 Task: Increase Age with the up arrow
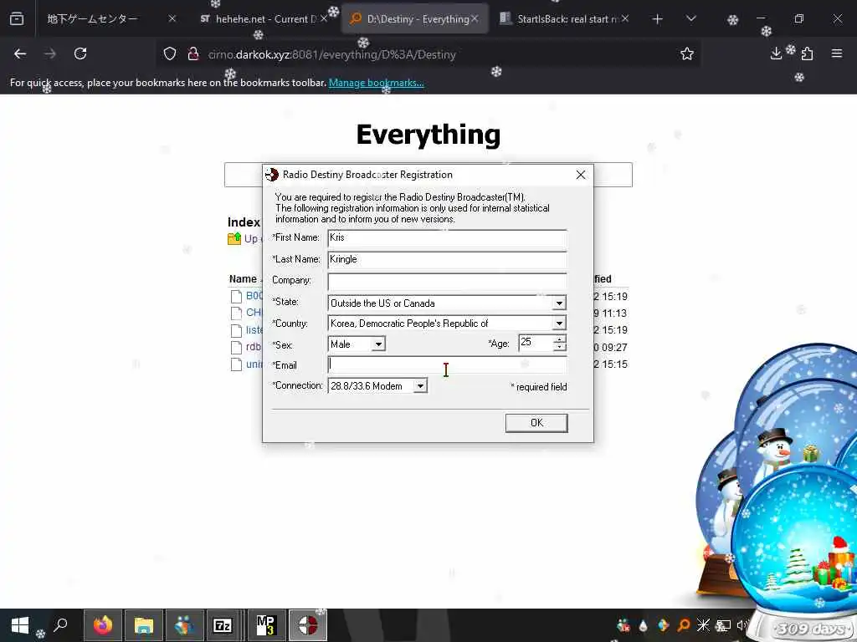pos(559,339)
